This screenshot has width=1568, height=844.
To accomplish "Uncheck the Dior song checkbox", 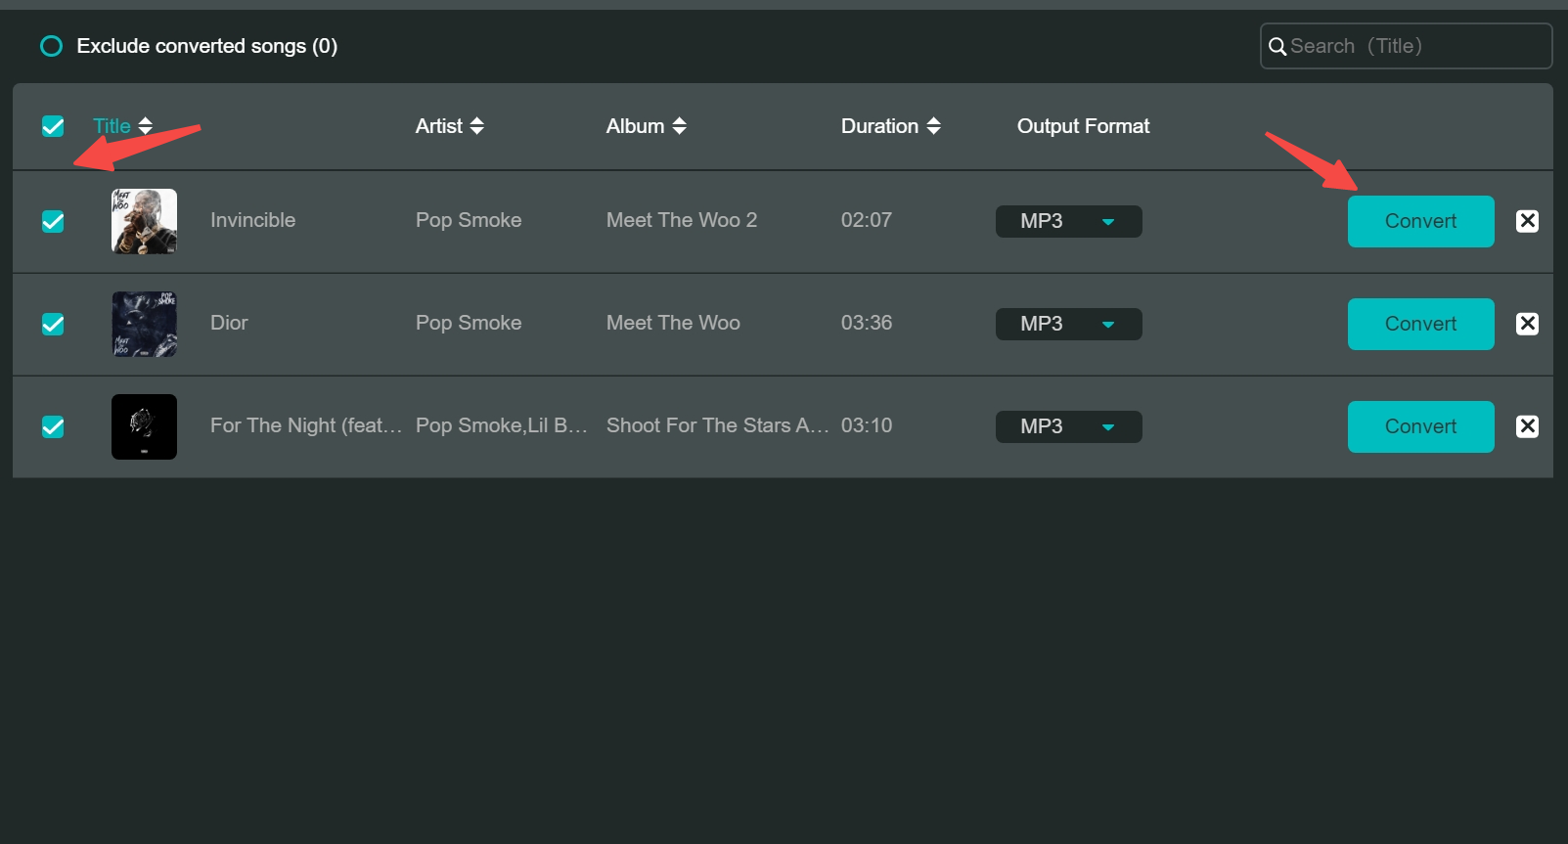I will pos(53,324).
